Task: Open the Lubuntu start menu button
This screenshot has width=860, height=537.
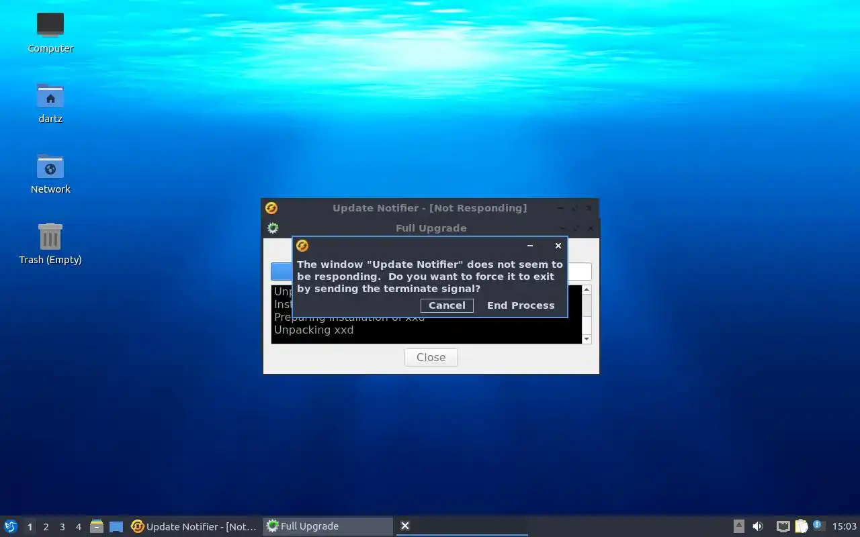Action: coord(11,526)
